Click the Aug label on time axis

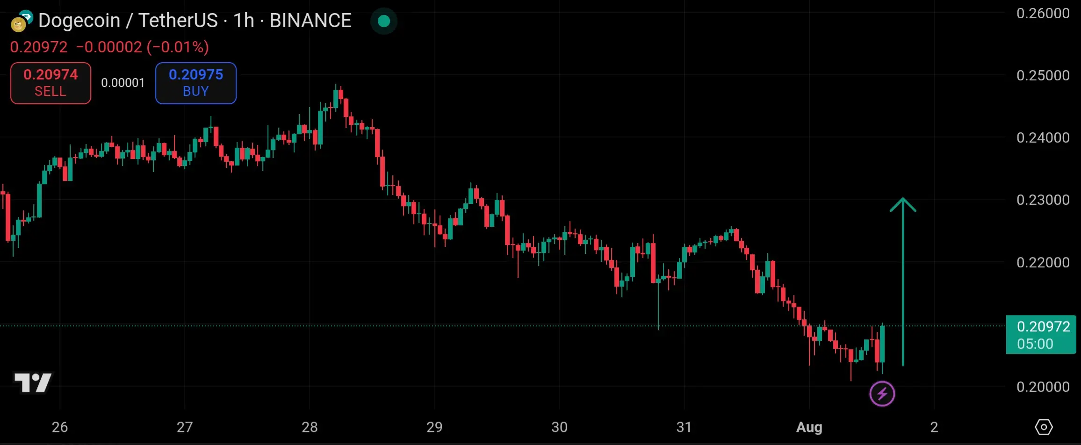[x=809, y=427]
